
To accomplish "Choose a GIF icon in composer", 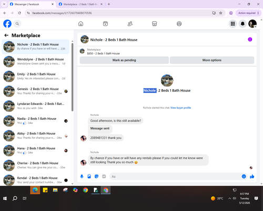I will pos(104,176).
